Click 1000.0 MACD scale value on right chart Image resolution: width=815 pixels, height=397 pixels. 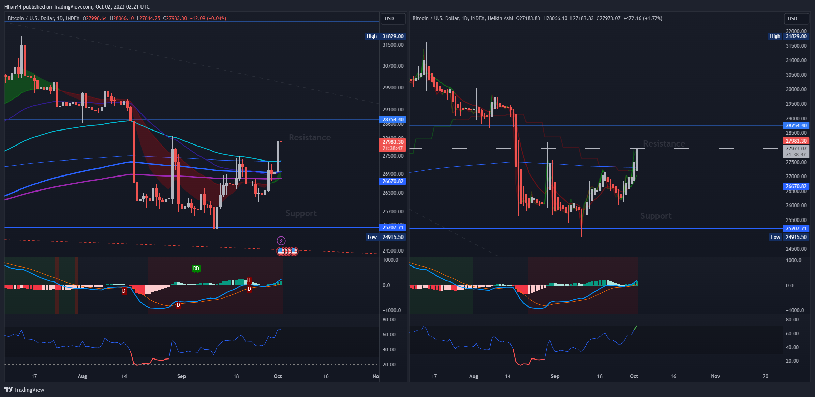pos(794,260)
